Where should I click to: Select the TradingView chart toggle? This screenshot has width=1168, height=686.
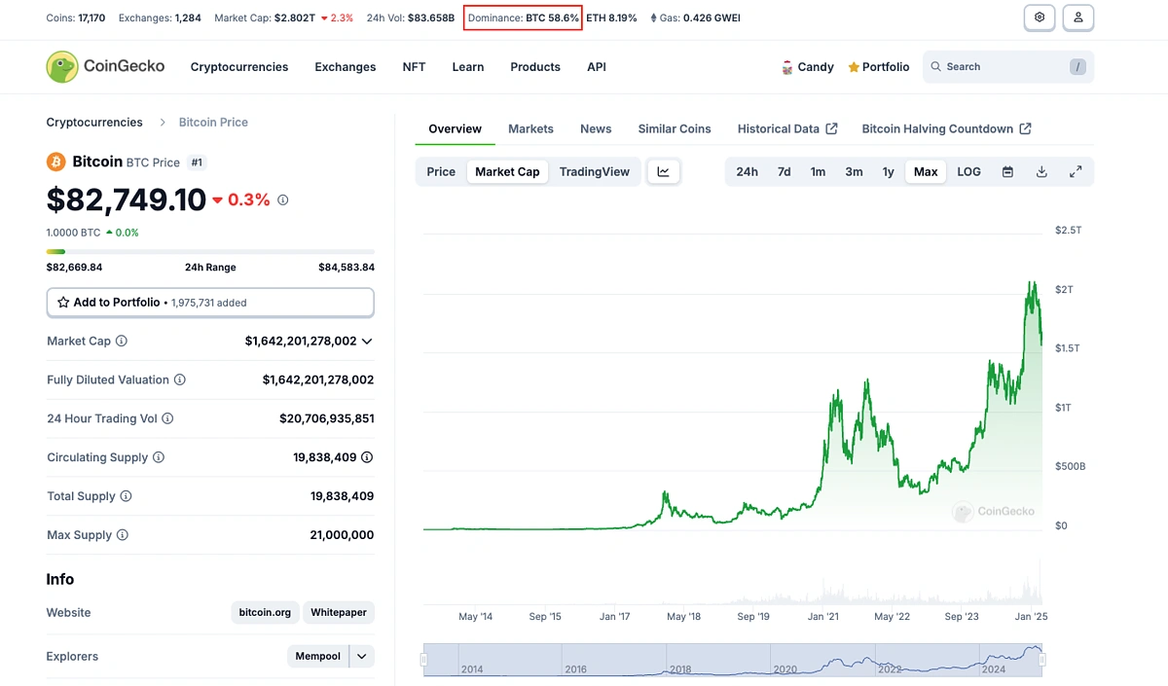(x=595, y=171)
